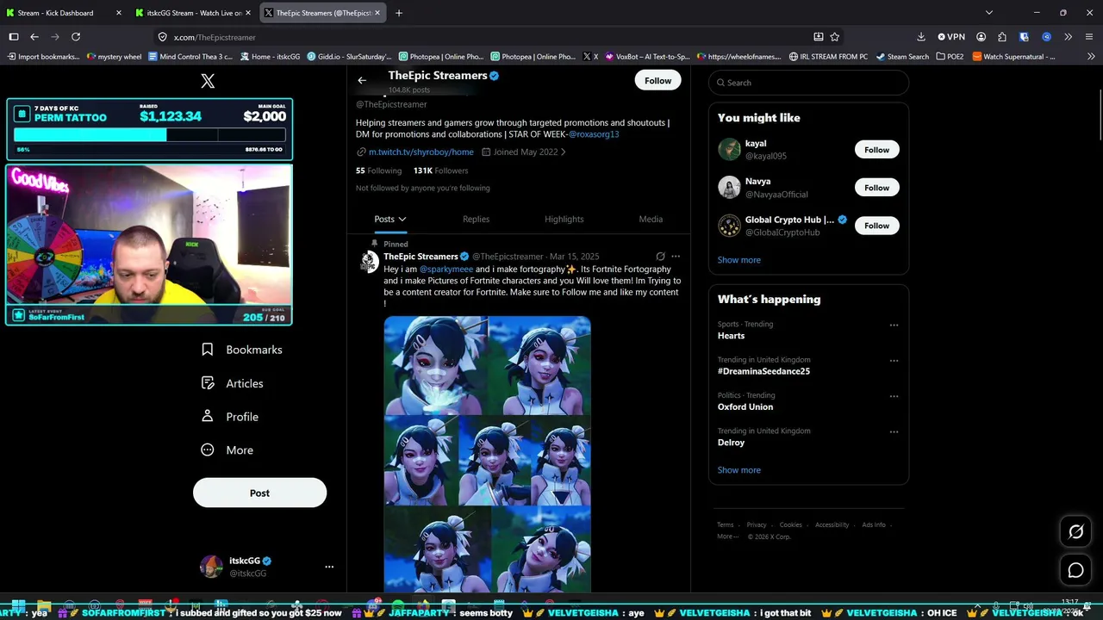Screen dimensions: 1103x620
Task: Open more options for the Hearts trend
Action: click(x=894, y=325)
